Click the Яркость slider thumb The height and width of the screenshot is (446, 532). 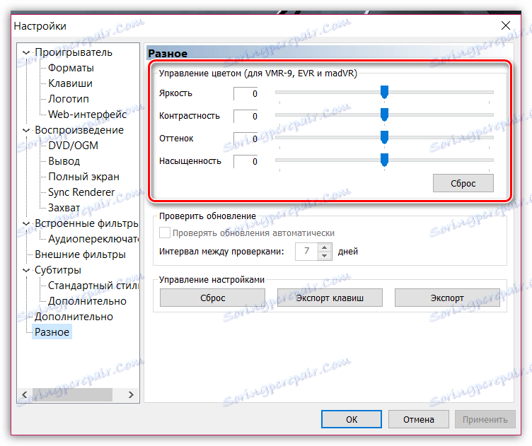(x=384, y=92)
